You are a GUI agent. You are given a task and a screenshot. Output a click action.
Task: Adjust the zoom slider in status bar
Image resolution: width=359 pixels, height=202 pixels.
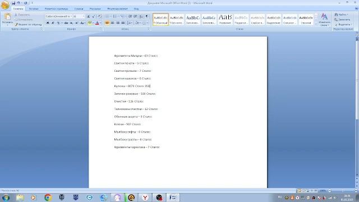(x=343, y=191)
